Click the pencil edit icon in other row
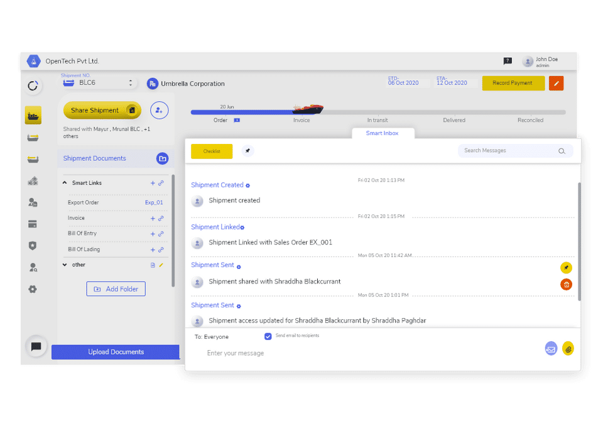Viewport: 603px width, 423px height. click(161, 265)
